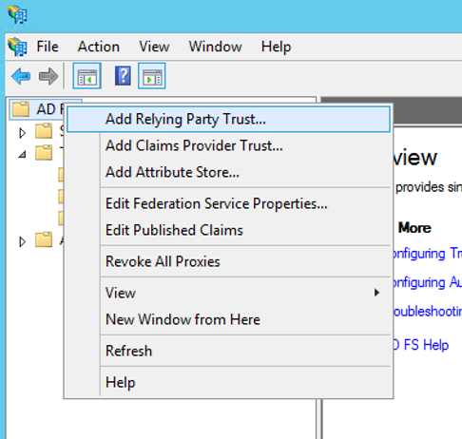Screen dimensions: 462x439
Task: Choose Revoke All Proxies
Action: click(228, 261)
